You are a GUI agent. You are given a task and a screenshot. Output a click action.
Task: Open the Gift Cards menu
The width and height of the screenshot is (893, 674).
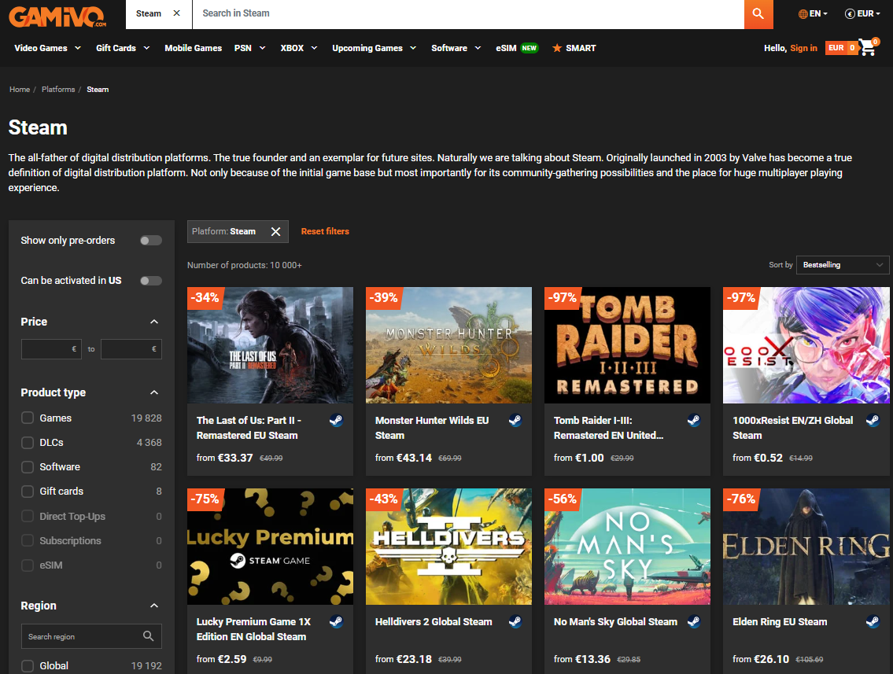[122, 48]
